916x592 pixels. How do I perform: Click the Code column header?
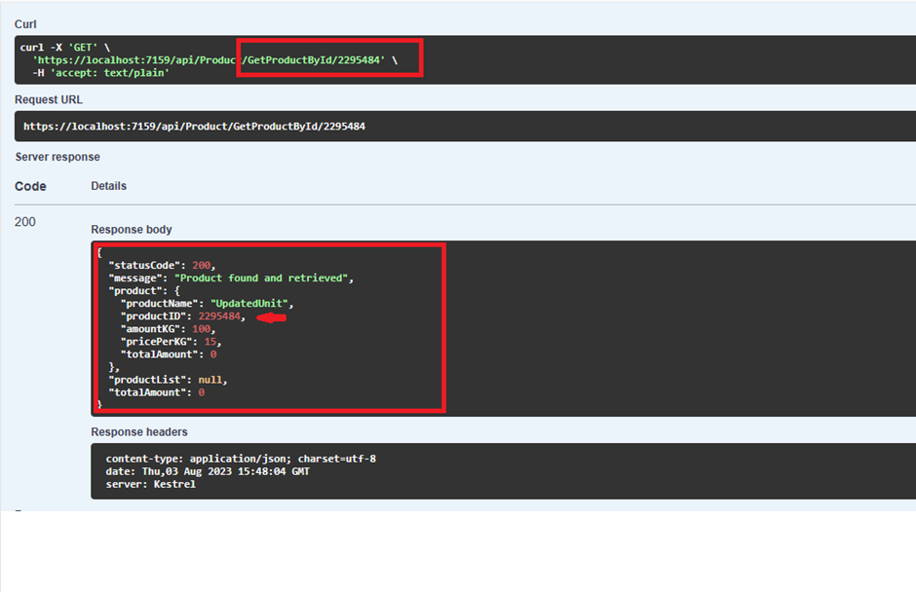click(x=30, y=186)
